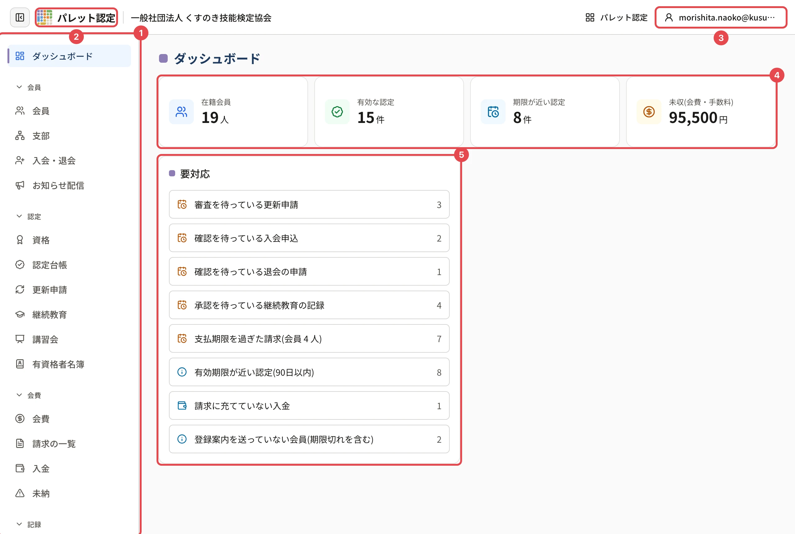Open 確認を待っている退会の申請 item
795x534 pixels.
[309, 271]
